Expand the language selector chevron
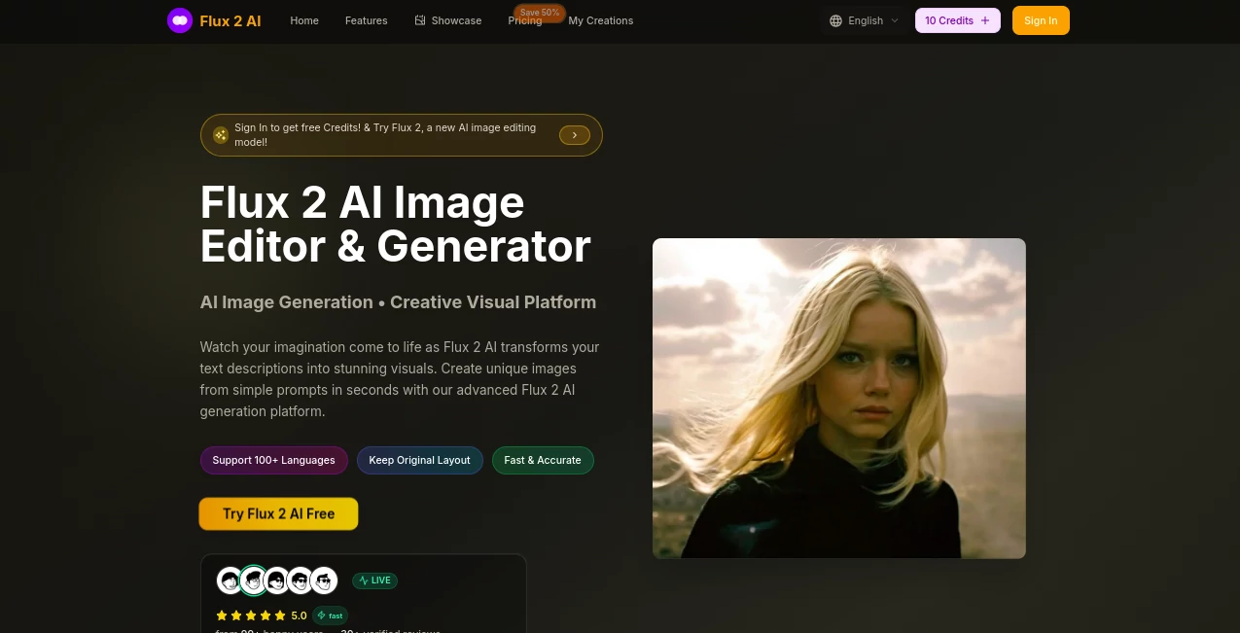This screenshot has width=1240, height=633. tap(894, 20)
